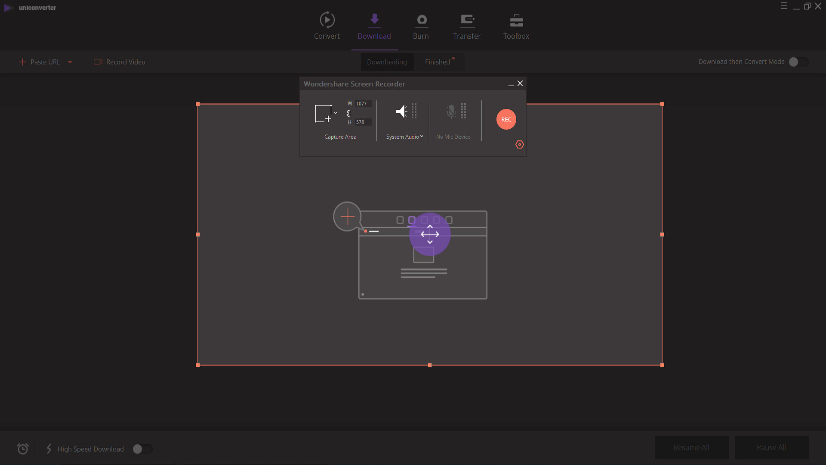826x465 pixels.
Task: Open capture area mode dropdown chevron
Action: [336, 113]
